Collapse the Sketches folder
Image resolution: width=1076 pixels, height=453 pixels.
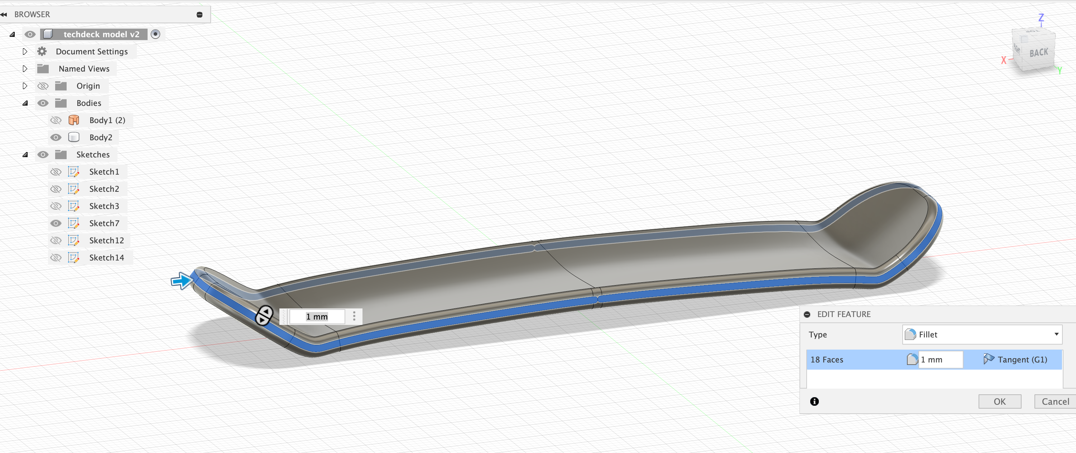(25, 155)
